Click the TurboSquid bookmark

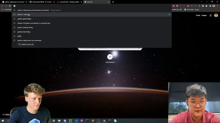[7, 10]
